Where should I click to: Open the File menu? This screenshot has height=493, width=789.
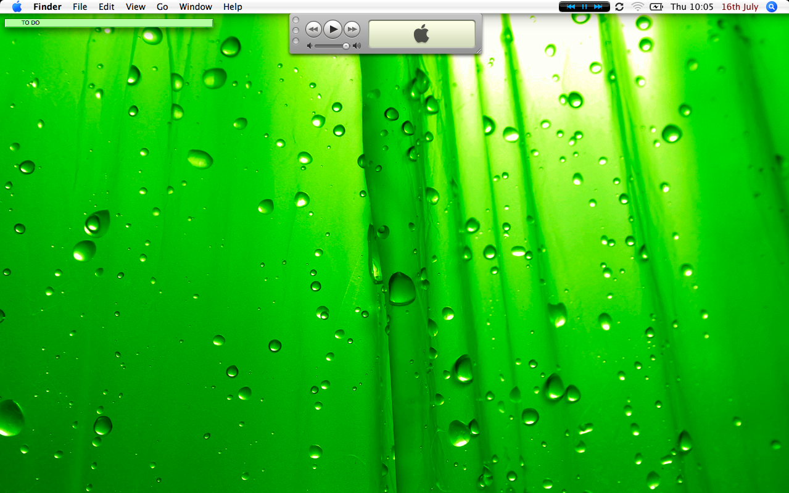coord(80,7)
